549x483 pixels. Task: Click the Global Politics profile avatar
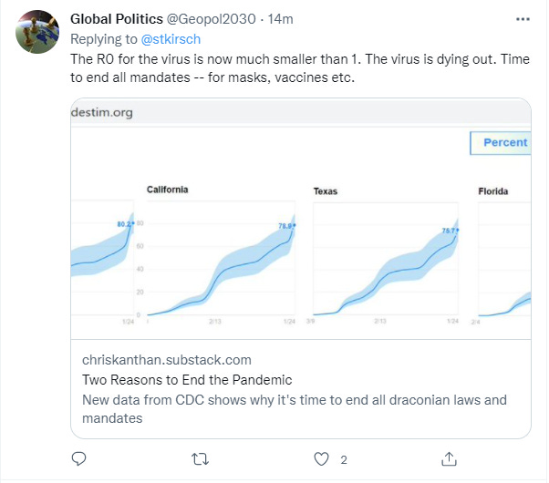click(38, 36)
